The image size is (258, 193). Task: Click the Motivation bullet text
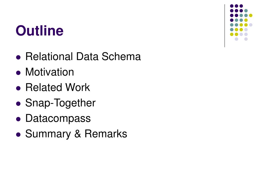pos(50,72)
